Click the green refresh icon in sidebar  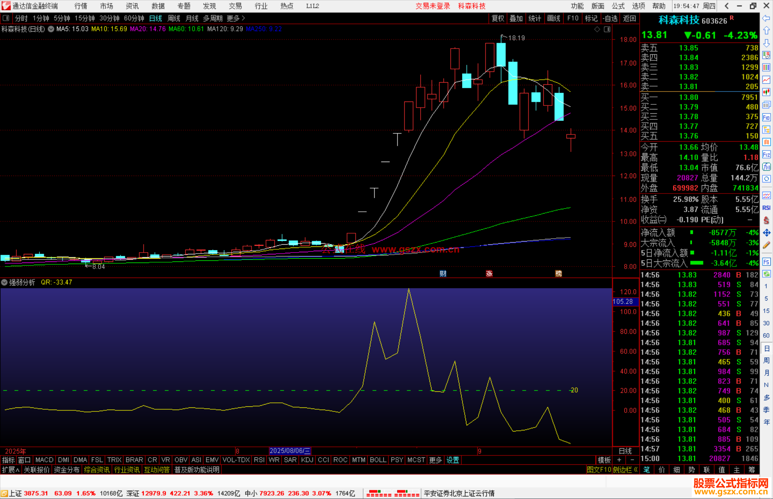[x=766, y=274]
